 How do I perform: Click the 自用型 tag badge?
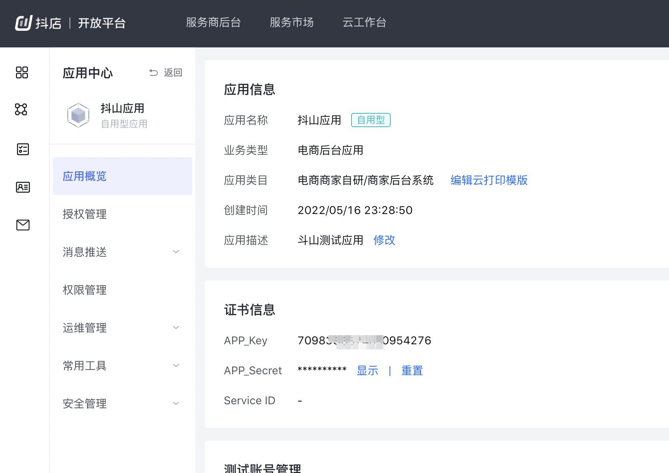click(371, 120)
